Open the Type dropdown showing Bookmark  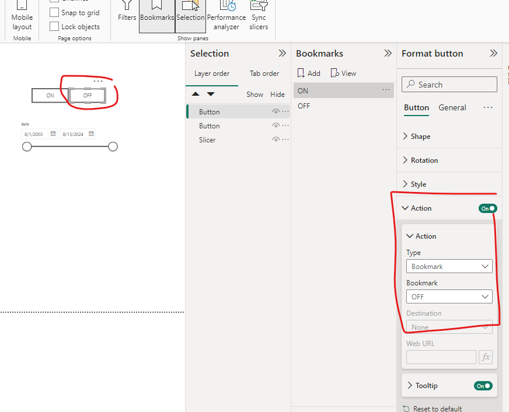(449, 266)
